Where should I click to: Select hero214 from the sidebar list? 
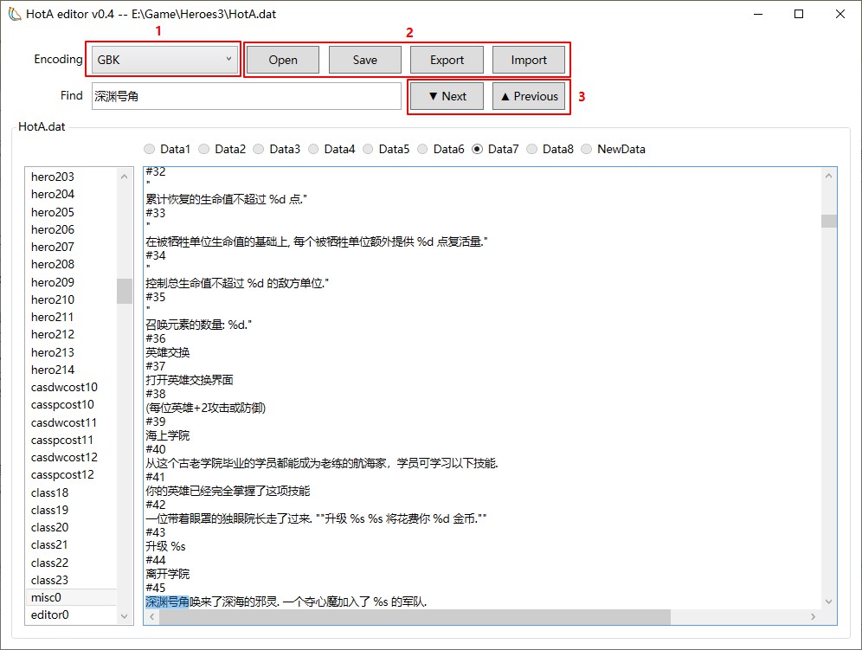53,369
